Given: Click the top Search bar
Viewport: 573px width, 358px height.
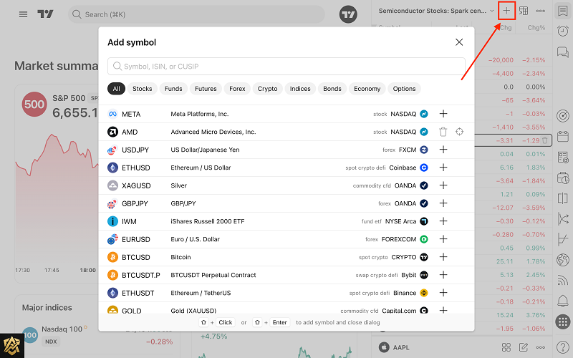Looking at the screenshot, I should [196, 14].
